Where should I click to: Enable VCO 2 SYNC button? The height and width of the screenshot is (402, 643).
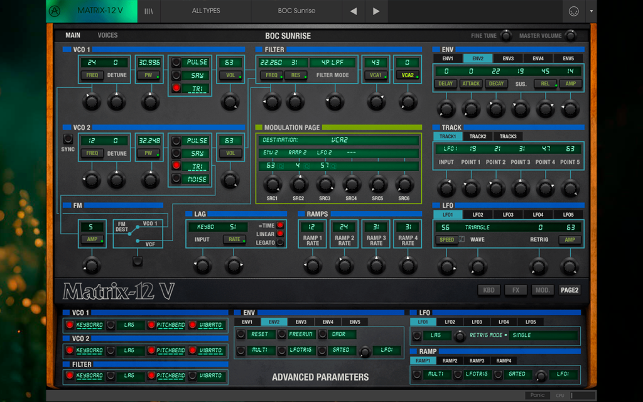point(68,139)
